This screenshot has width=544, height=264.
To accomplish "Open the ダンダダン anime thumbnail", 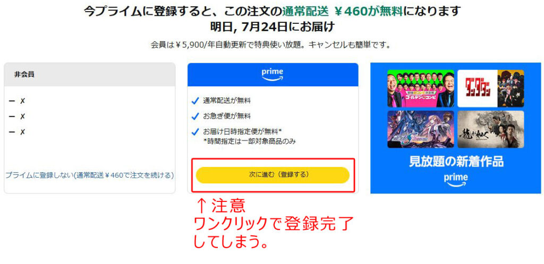I will 490,88.
